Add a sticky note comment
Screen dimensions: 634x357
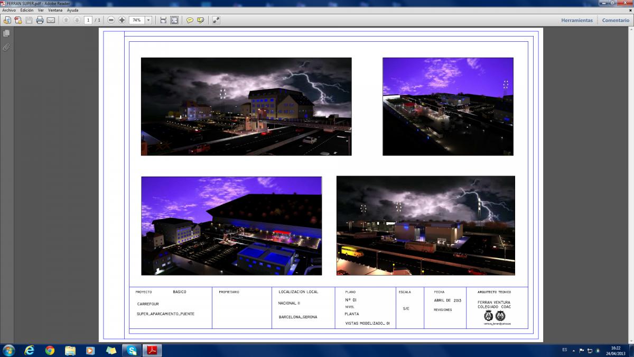coord(190,20)
